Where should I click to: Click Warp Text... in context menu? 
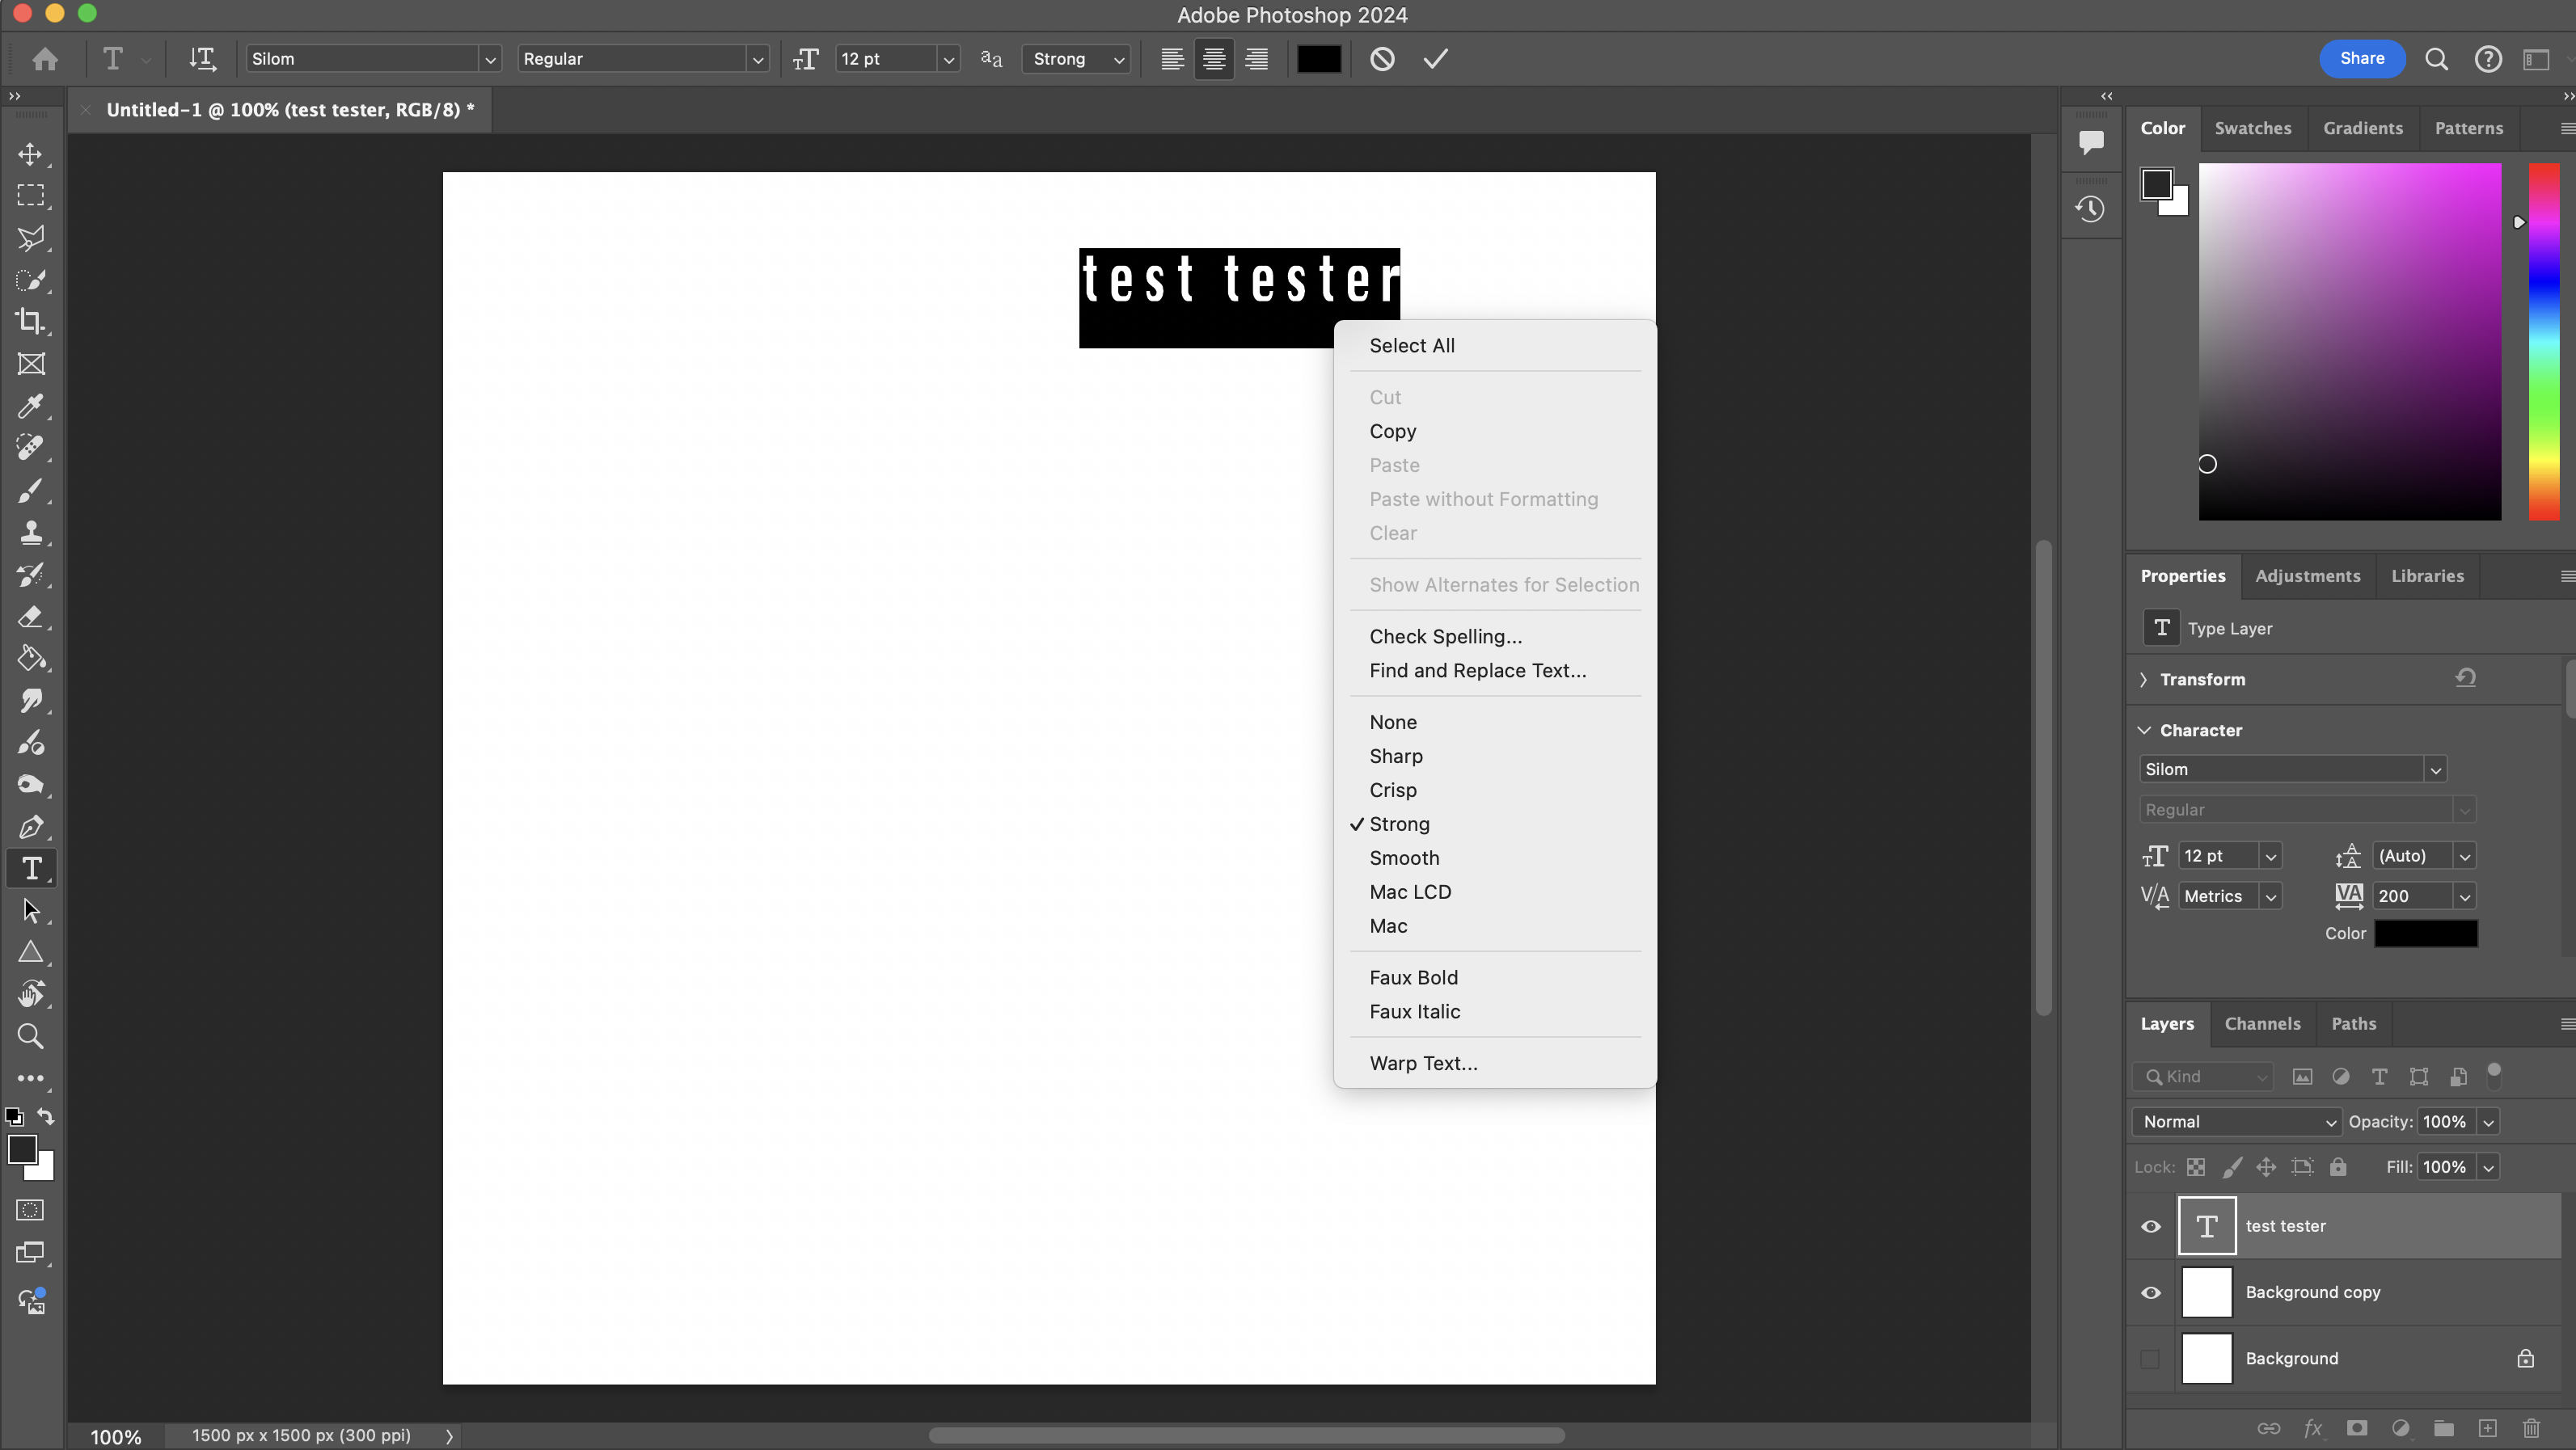(1423, 1064)
